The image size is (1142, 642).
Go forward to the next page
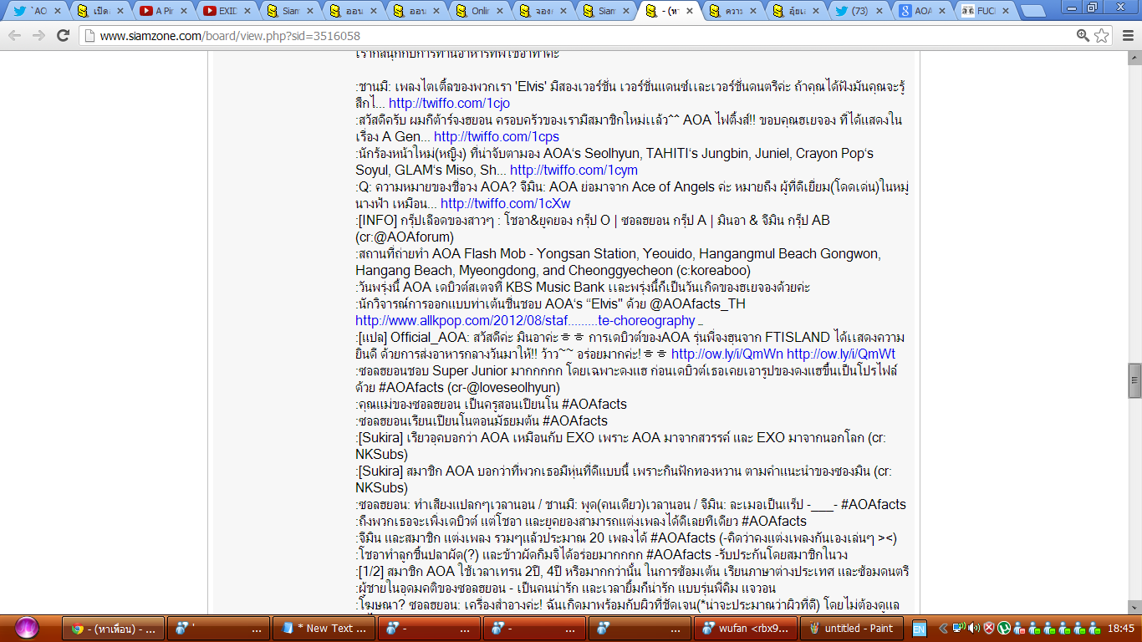point(38,36)
